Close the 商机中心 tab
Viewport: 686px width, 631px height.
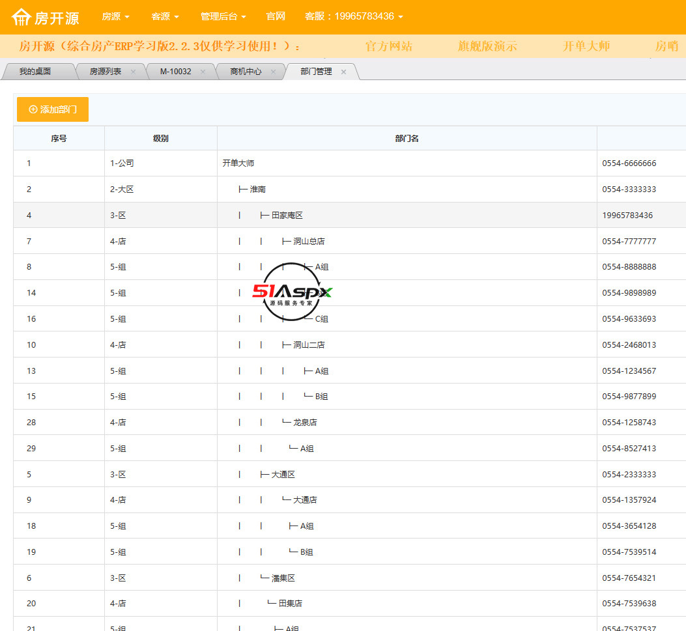273,72
